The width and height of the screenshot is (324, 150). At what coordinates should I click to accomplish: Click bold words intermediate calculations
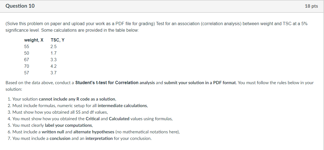pos(123,106)
